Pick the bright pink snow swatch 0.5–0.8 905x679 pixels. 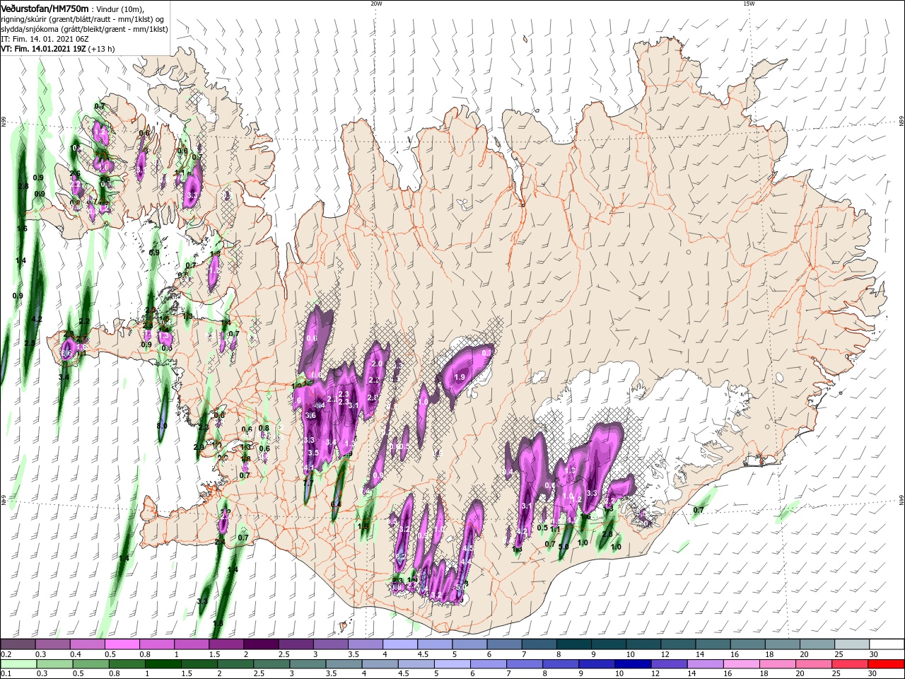click(x=122, y=644)
